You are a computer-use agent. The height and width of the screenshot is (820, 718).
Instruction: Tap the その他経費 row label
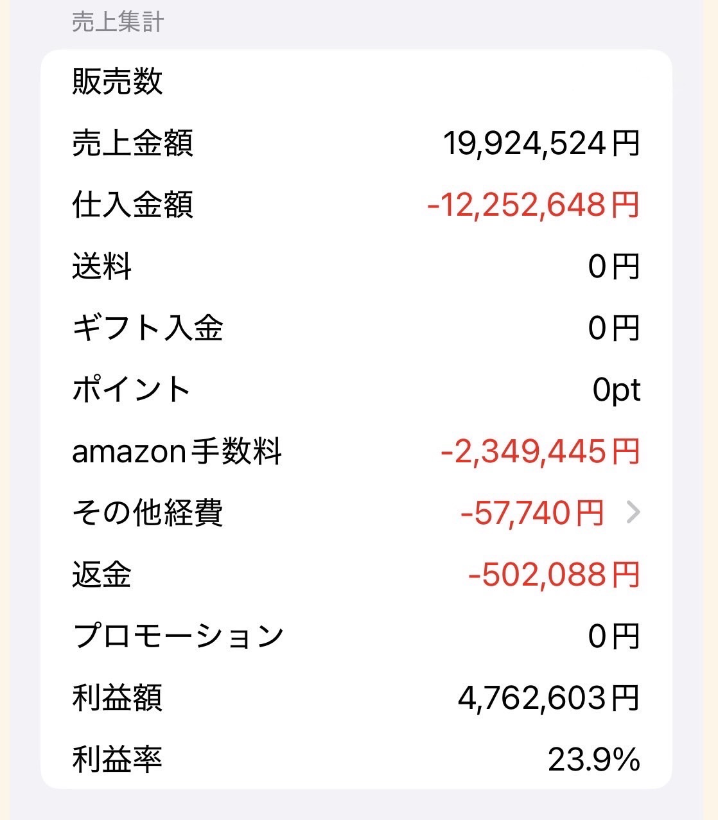(148, 513)
